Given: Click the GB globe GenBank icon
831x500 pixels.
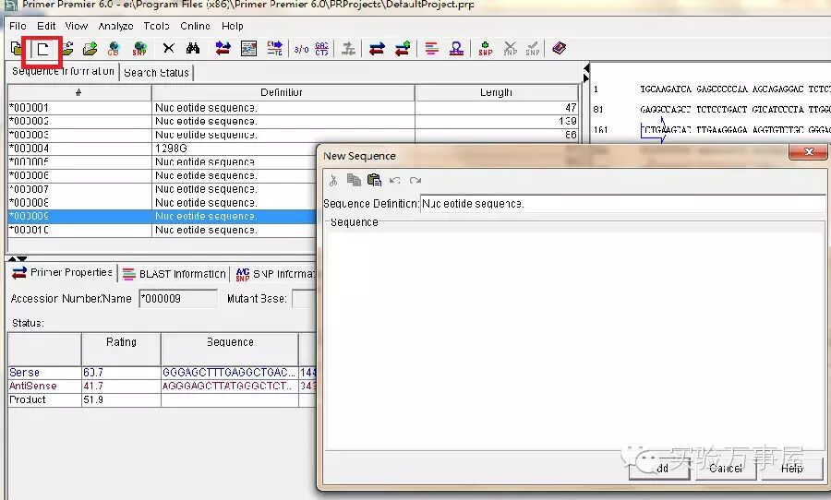Looking at the screenshot, I should click(114, 49).
